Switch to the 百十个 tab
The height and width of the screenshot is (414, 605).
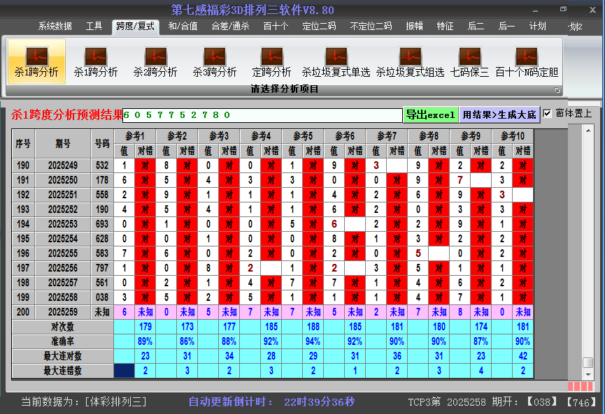[276, 27]
